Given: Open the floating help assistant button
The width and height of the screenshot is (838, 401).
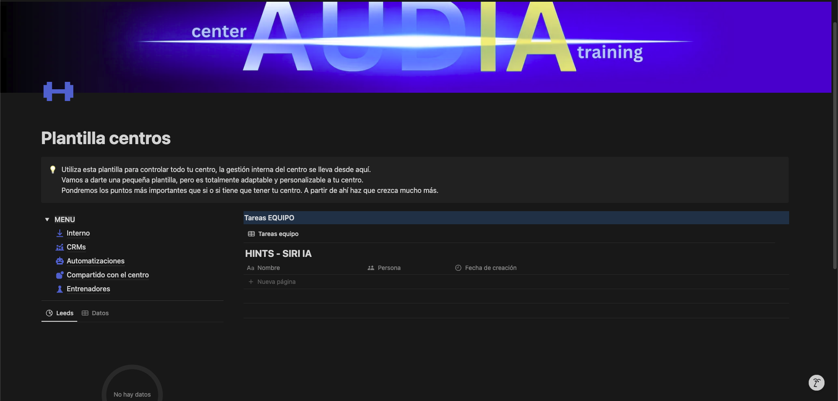Looking at the screenshot, I should pos(816,383).
